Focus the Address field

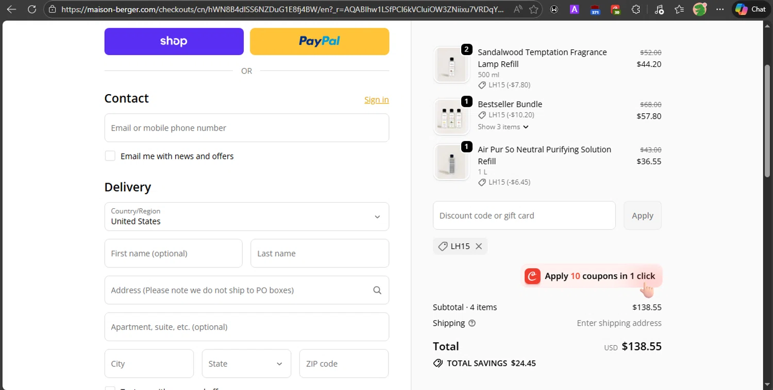[x=247, y=290]
